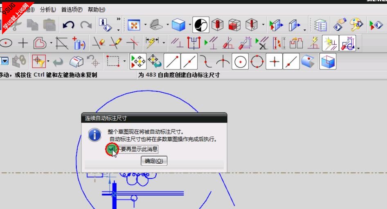This screenshot has width=387, height=209.
Task: Click status text 为 483 自由度创建自动标注尺寸
Action: pyautogui.click(x=179, y=75)
